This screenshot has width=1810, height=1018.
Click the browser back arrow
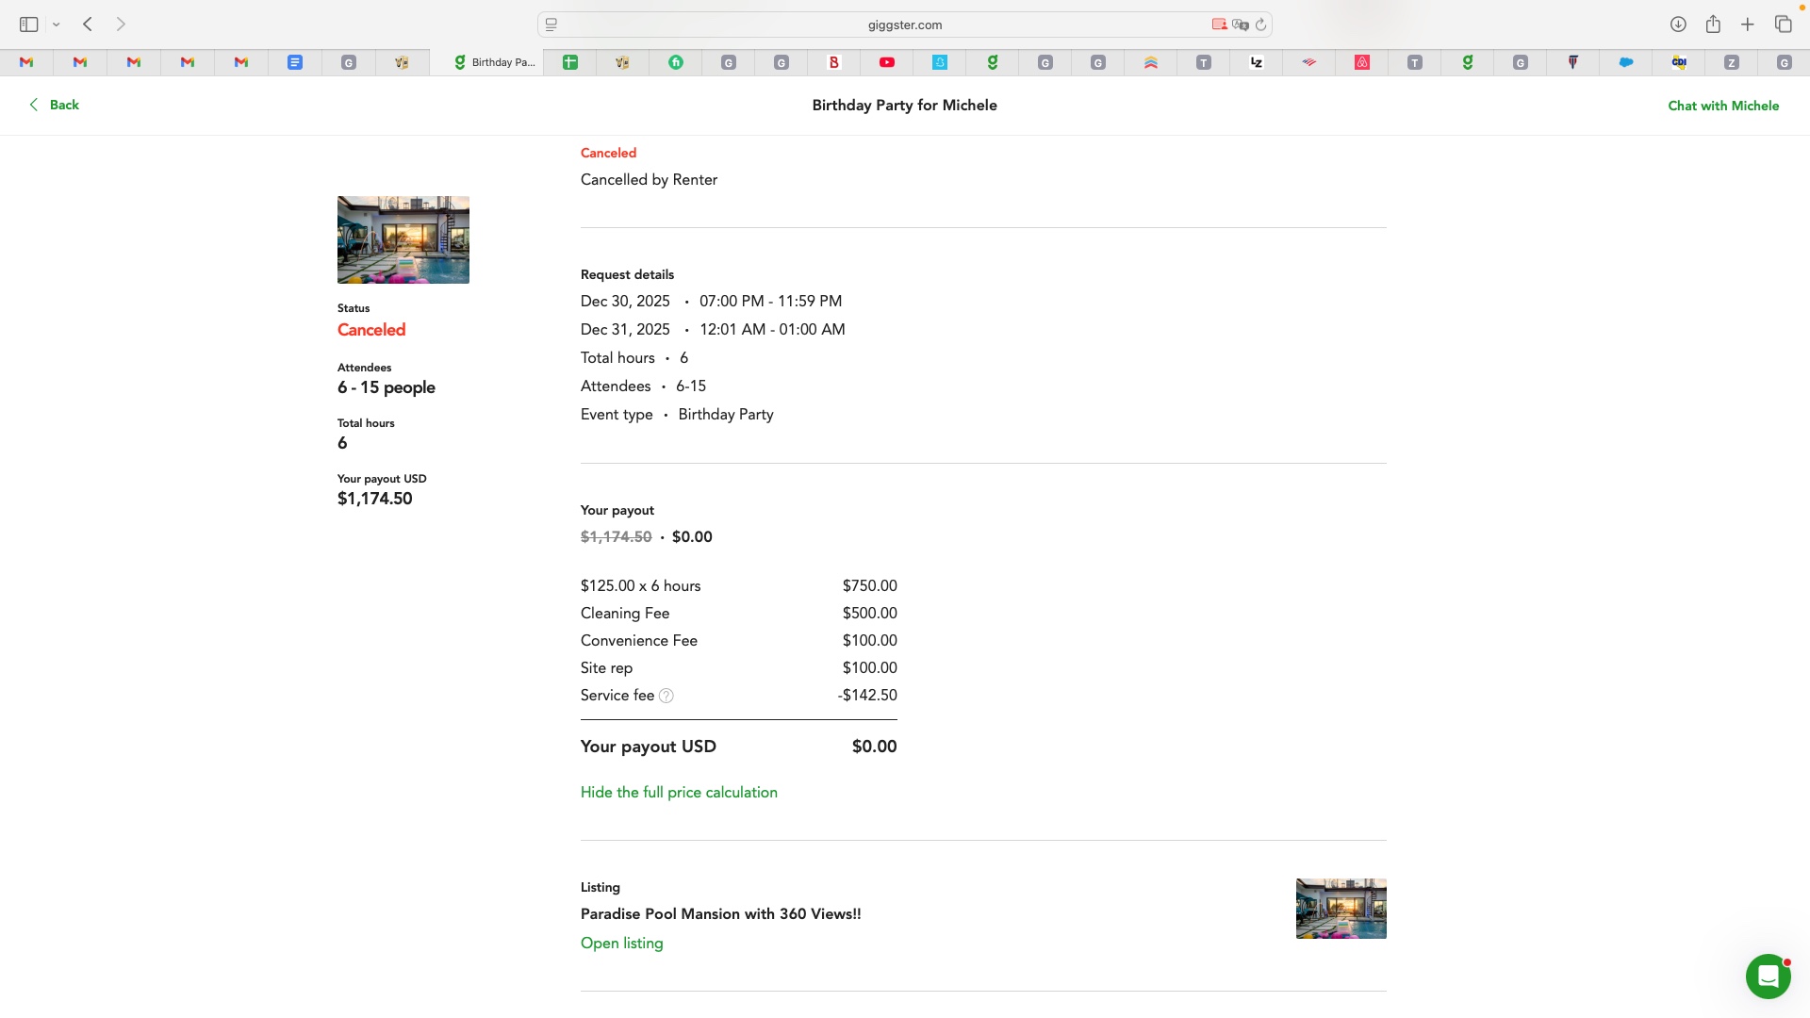click(88, 25)
